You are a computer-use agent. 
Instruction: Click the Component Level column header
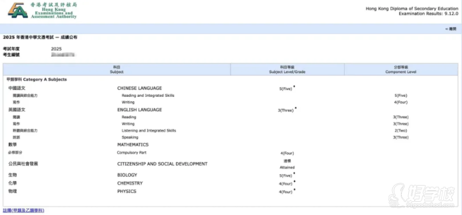tap(401, 69)
